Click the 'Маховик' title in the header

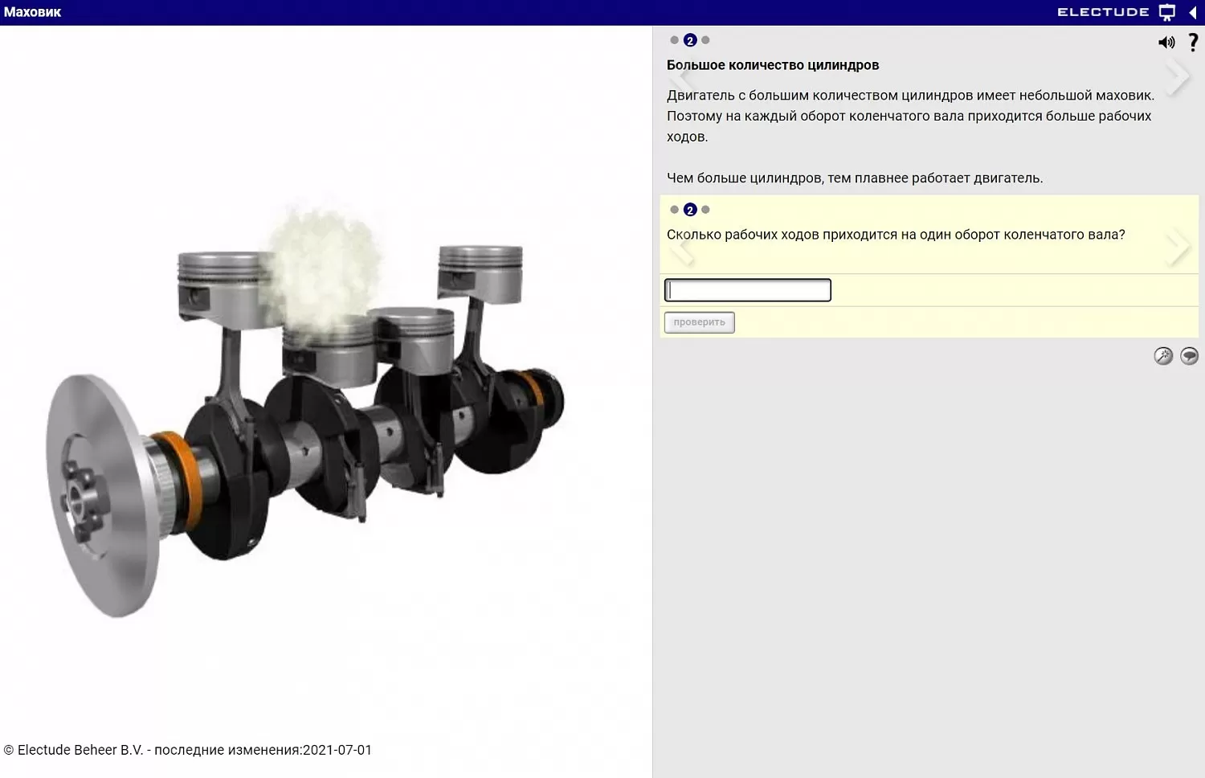pyautogui.click(x=33, y=12)
